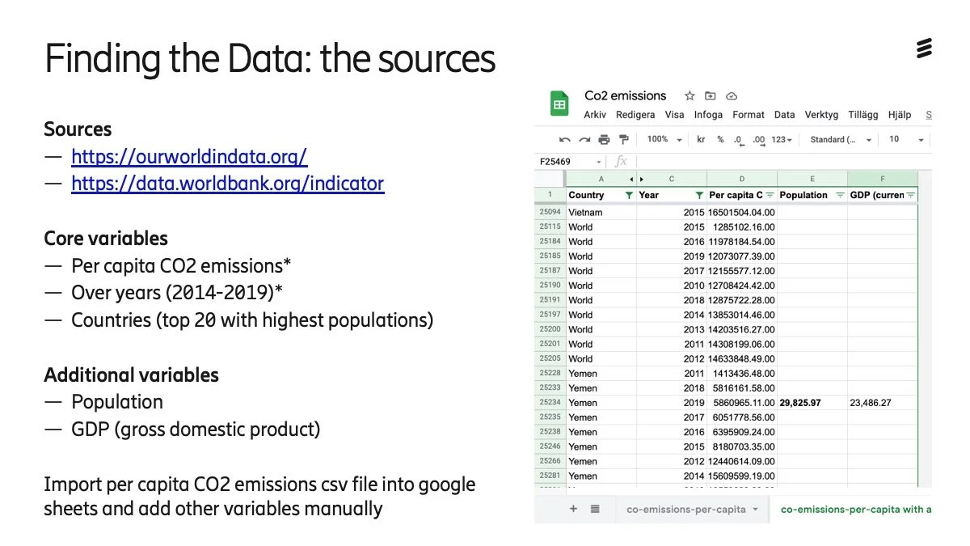This screenshot has width=970, height=546.
Task: Select the Country header cell
Action: [601, 195]
